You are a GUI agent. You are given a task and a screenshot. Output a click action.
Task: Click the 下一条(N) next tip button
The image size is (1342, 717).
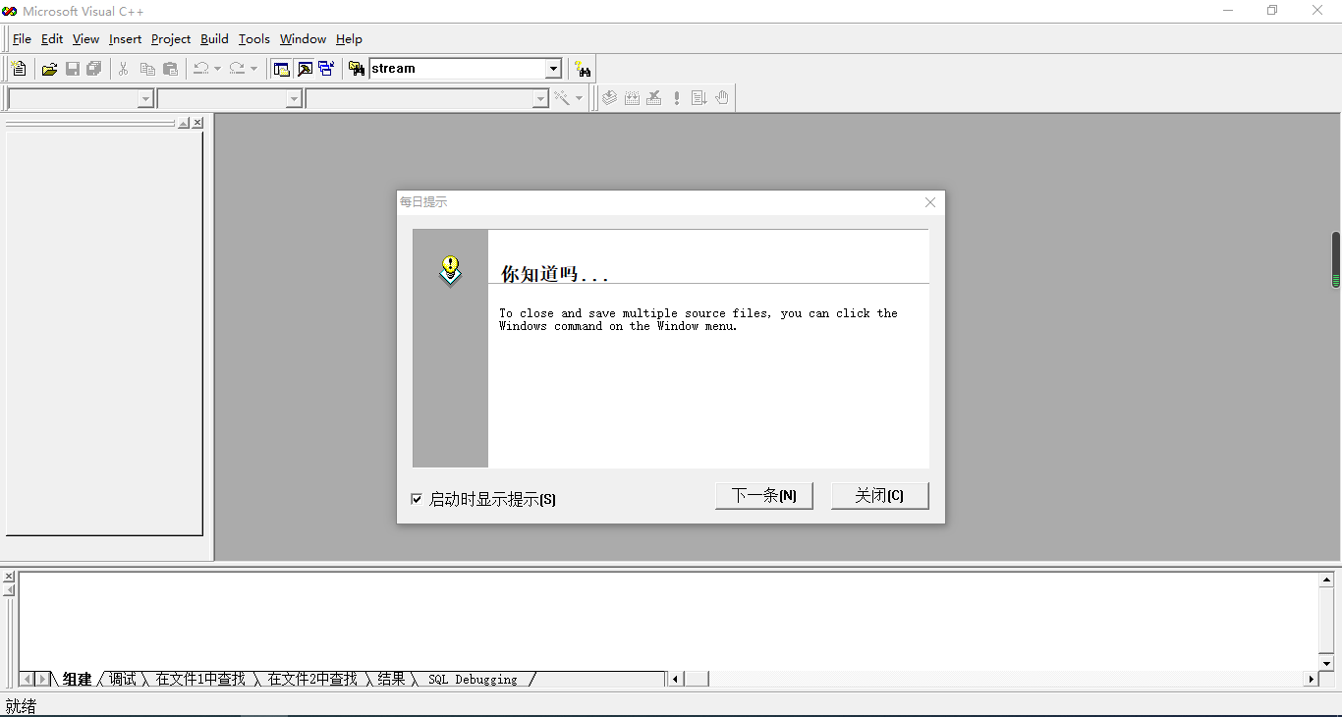[764, 496]
